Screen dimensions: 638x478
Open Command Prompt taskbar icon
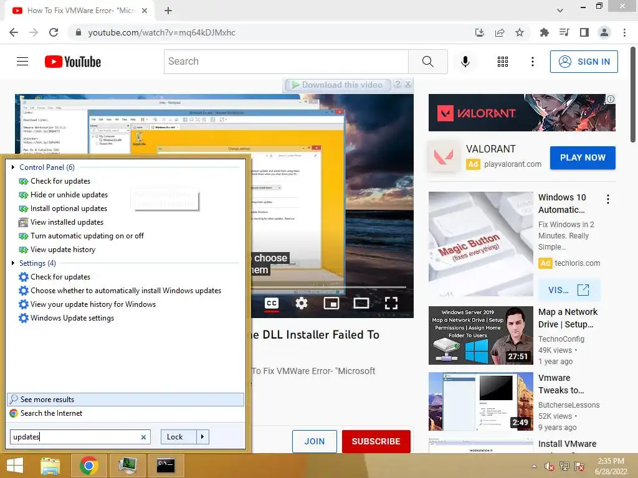click(166, 466)
